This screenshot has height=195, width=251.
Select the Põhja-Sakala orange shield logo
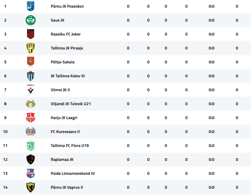(x=31, y=62)
